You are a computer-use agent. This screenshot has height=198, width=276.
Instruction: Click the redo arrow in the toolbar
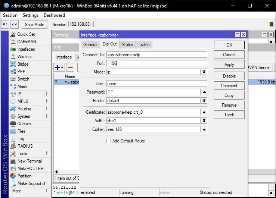(x=15, y=24)
